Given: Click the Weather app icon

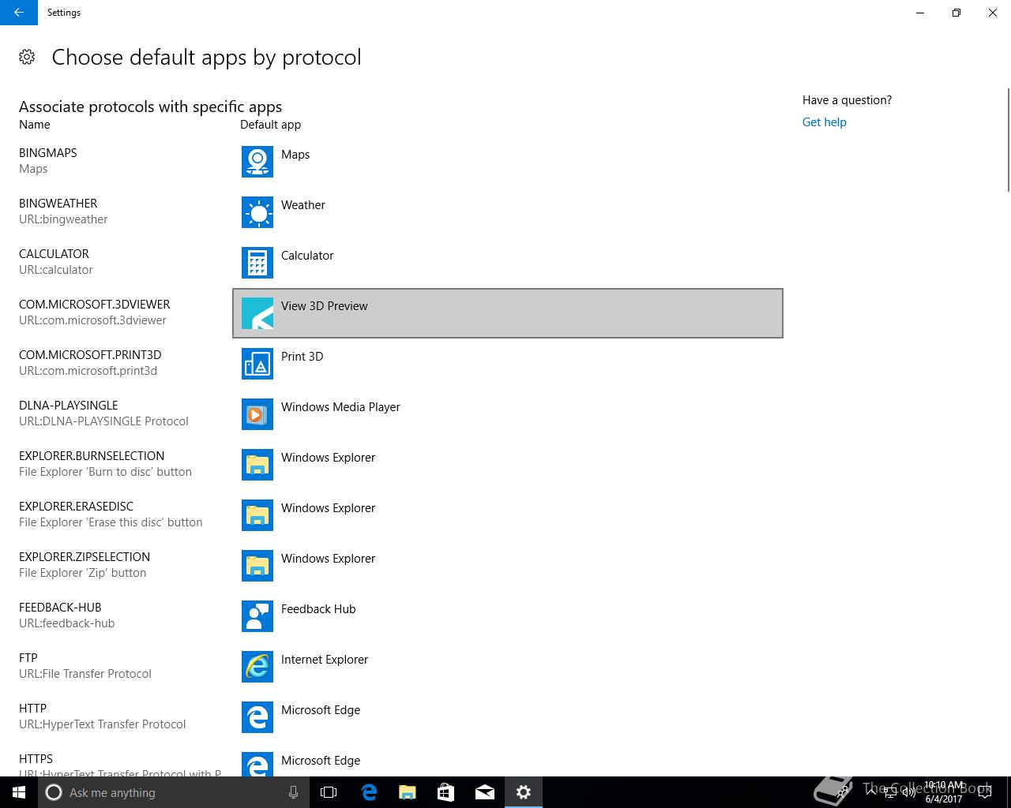Looking at the screenshot, I should (257, 212).
